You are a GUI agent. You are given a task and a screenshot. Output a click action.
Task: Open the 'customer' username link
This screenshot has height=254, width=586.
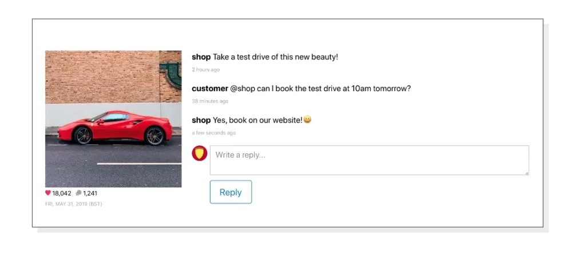(209, 89)
